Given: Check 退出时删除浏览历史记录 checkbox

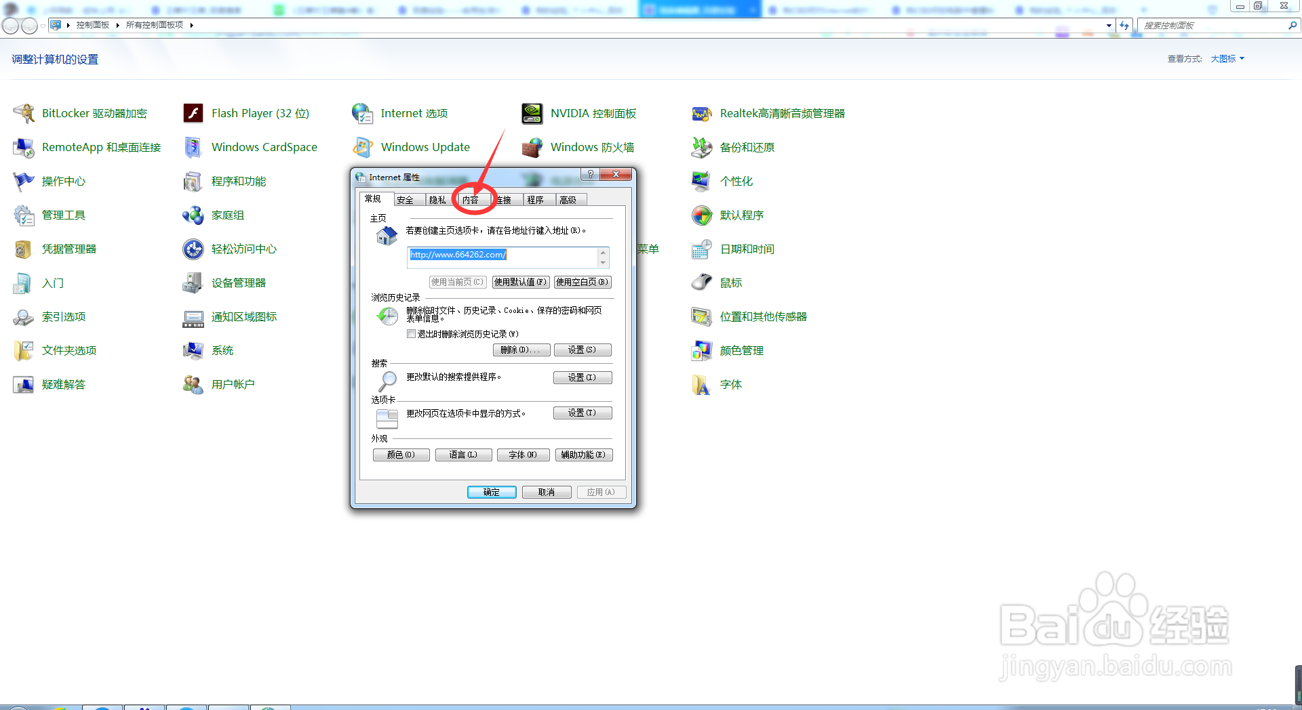Looking at the screenshot, I should pos(411,334).
